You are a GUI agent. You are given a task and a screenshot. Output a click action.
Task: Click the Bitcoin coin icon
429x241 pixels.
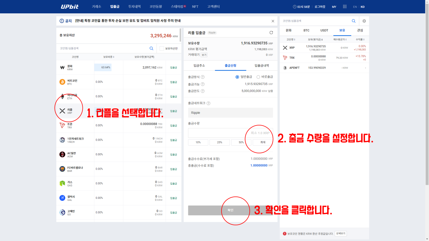coord(62,82)
